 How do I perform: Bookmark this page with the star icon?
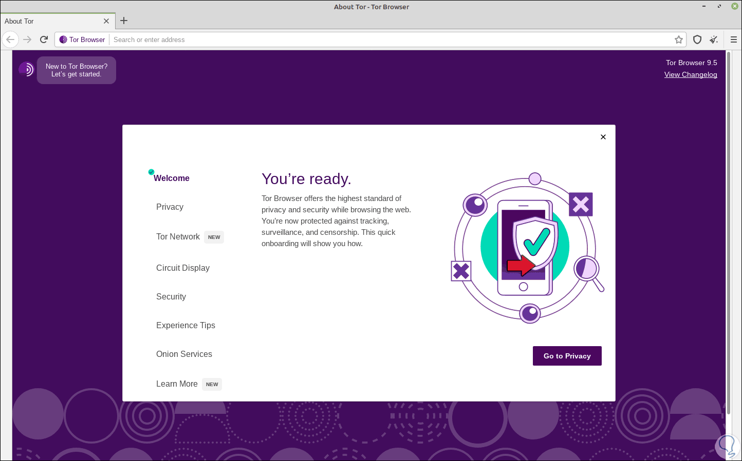[x=679, y=39]
